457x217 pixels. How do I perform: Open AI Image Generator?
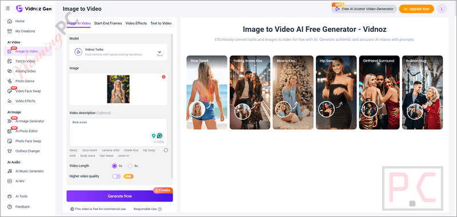click(x=30, y=121)
